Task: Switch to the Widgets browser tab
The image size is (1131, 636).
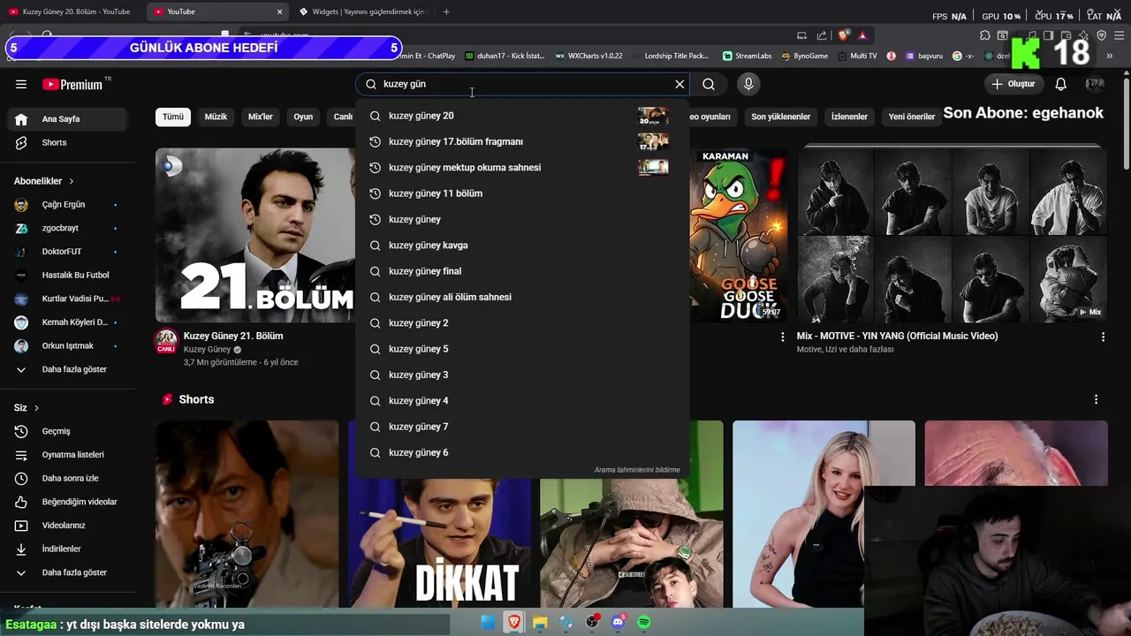Action: [x=362, y=11]
